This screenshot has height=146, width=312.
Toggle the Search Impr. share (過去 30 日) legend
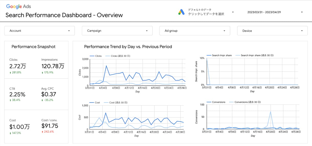pyautogui.click(x=254, y=55)
